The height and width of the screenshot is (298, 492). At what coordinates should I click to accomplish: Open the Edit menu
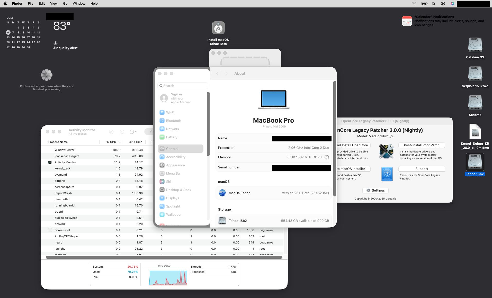(x=42, y=4)
